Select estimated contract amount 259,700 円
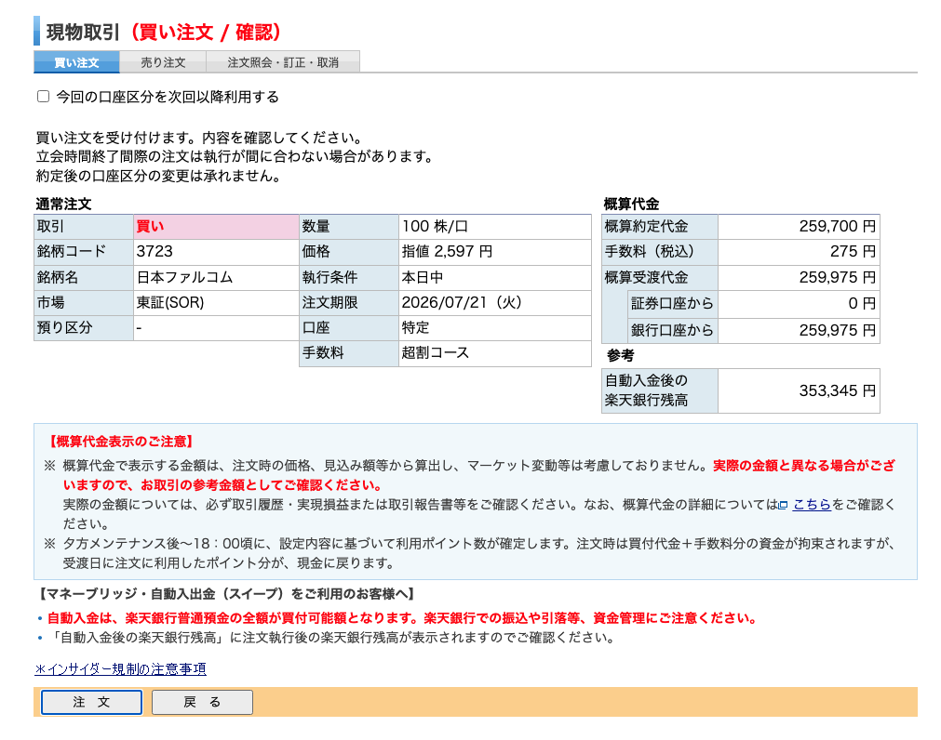The width and height of the screenshot is (941, 740). [837, 226]
